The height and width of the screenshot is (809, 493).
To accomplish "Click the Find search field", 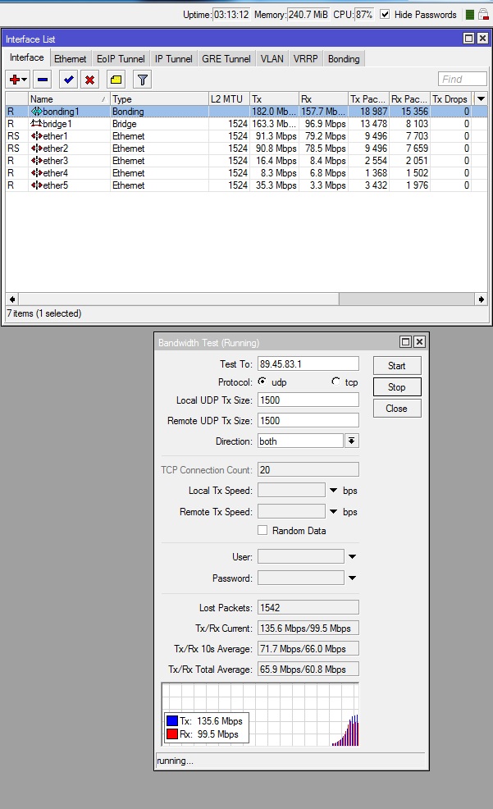I will (463, 79).
